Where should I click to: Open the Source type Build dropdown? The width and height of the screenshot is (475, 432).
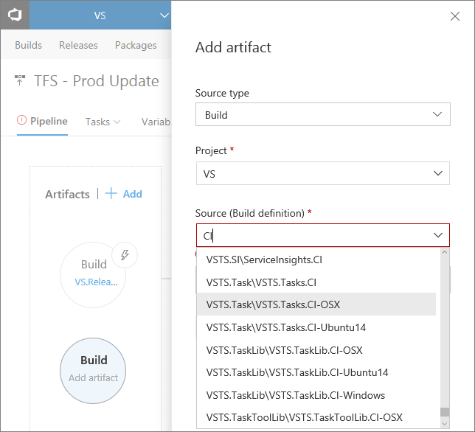coord(323,114)
